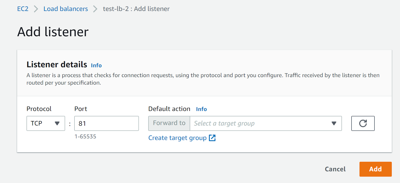Click the breadcrumb chevron after Load balancers
Image resolution: width=400 pixels, height=183 pixels.
(95, 9)
